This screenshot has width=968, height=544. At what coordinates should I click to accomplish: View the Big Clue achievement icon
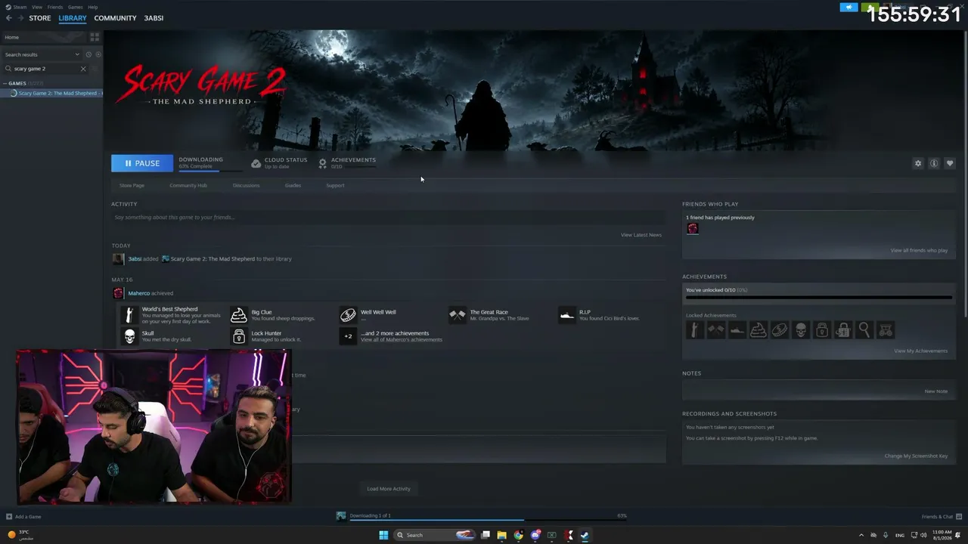coord(239,315)
